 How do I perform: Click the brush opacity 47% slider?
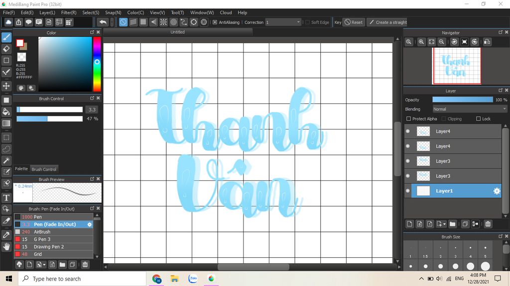tap(49, 119)
